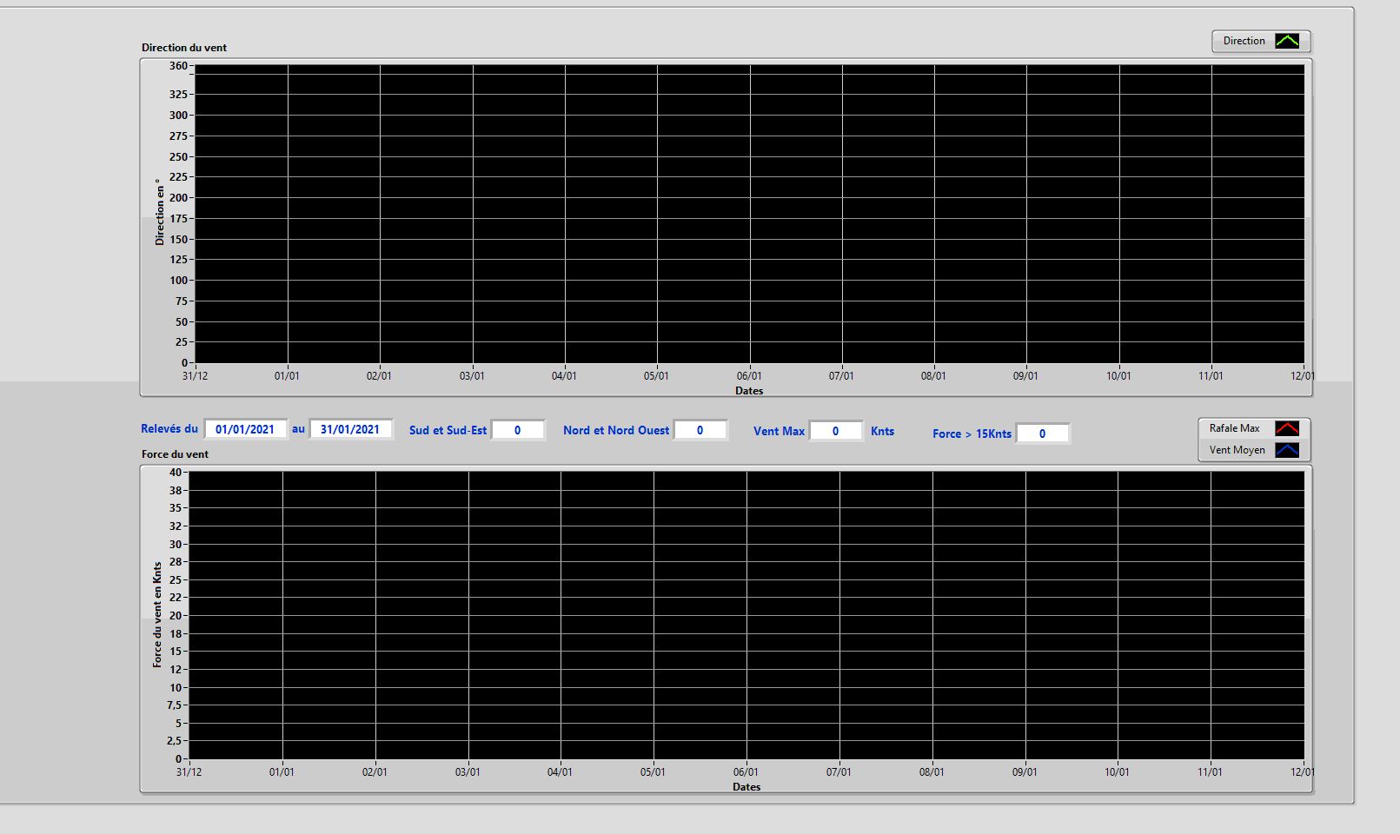
Task: Click the "Rafale Max" legend label
Action: (1234, 428)
